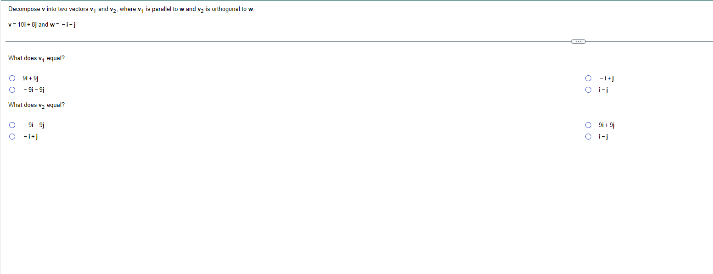Select -i + j for v2
The height and width of the screenshot is (274, 713).
point(12,136)
